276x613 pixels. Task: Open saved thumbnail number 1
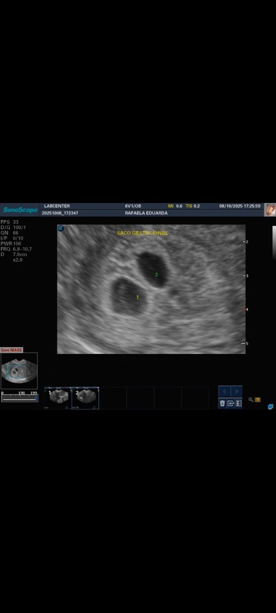click(x=57, y=398)
